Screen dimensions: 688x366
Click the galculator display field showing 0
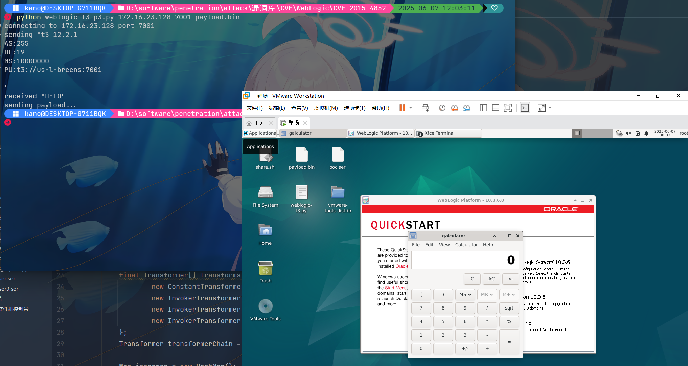pyautogui.click(x=465, y=260)
